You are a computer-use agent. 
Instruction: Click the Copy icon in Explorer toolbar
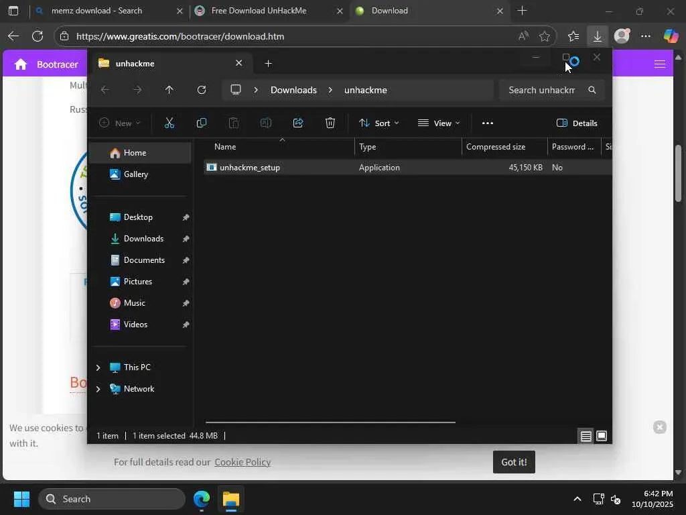click(x=202, y=123)
